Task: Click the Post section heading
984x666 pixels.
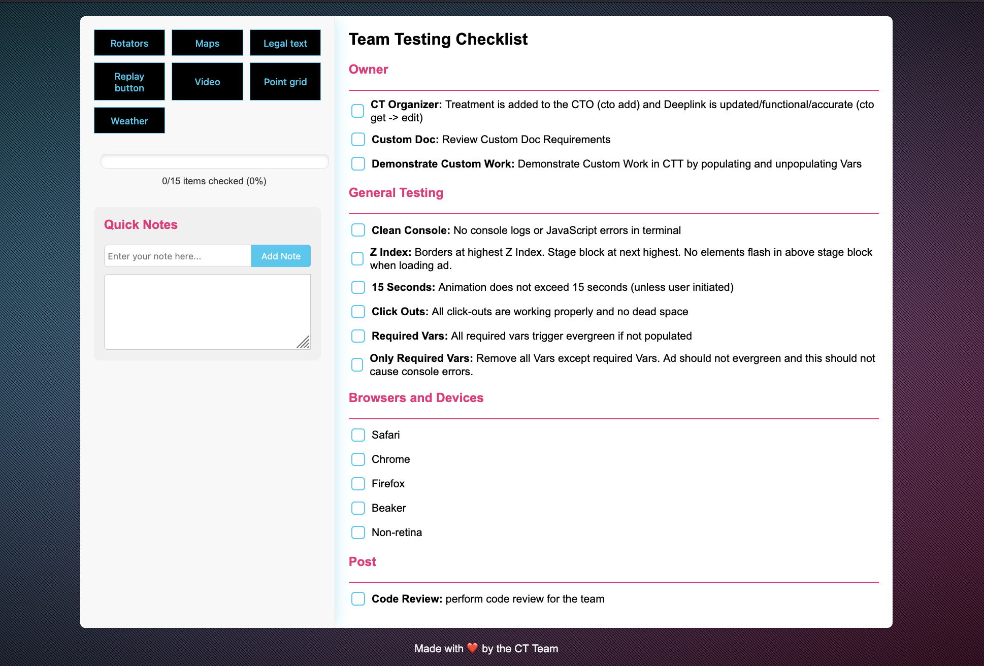Action: point(363,562)
